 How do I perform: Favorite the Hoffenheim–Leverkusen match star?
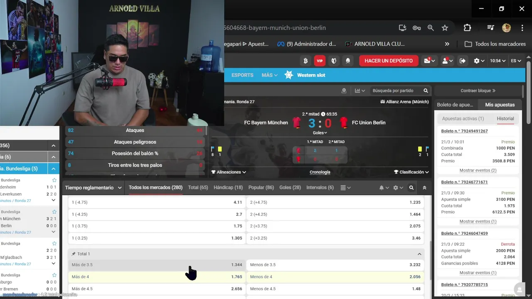pyautogui.click(x=54, y=180)
